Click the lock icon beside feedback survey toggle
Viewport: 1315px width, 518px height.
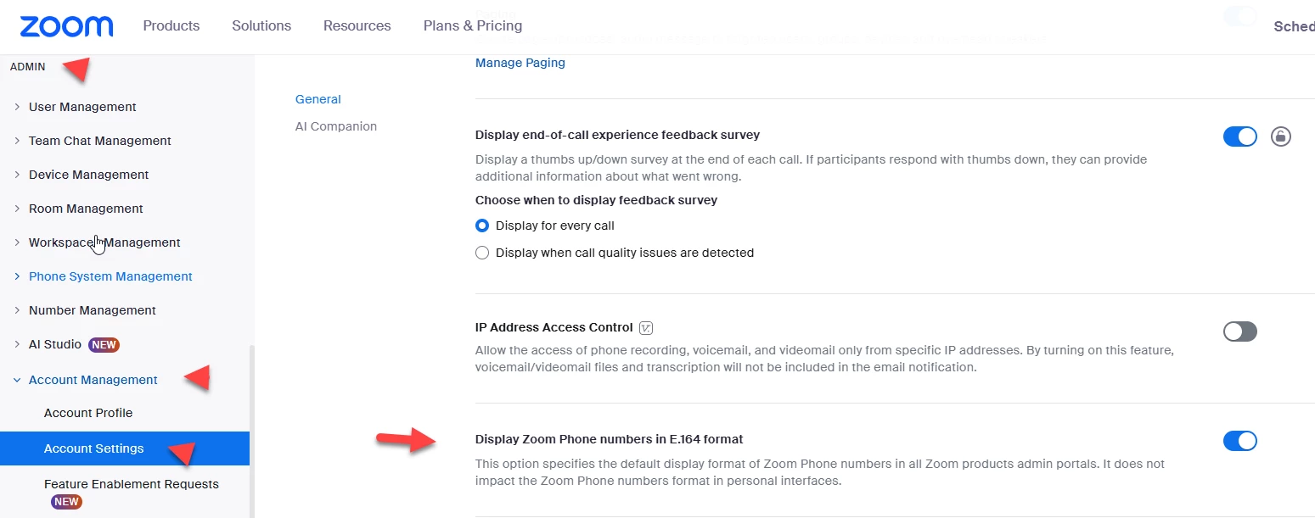tap(1280, 136)
